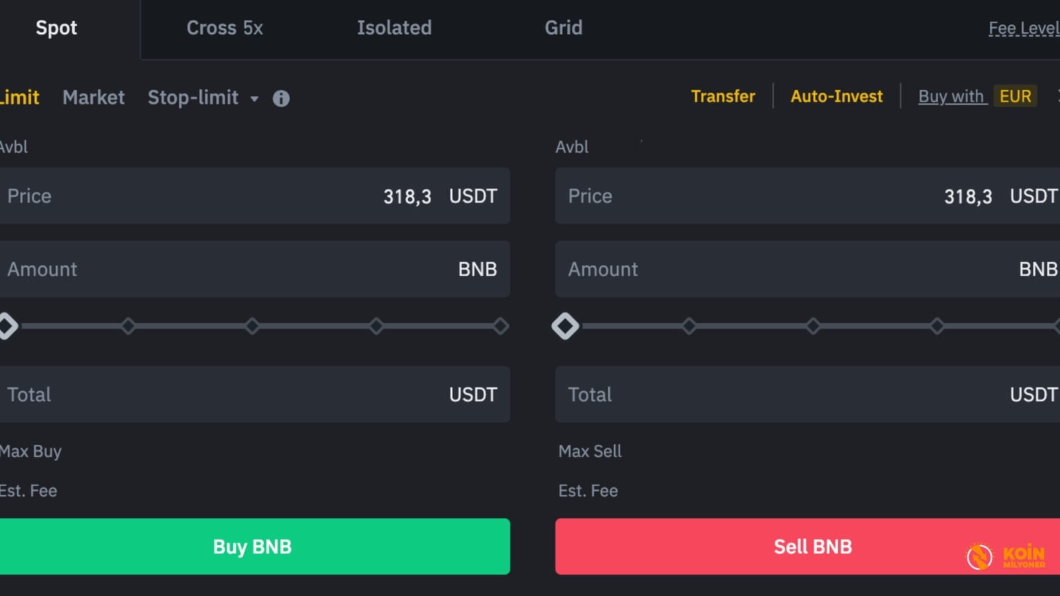Viewport: 1060px width, 596px height.
Task: Open the Stop-limit dropdown arrow
Action: pyautogui.click(x=254, y=99)
